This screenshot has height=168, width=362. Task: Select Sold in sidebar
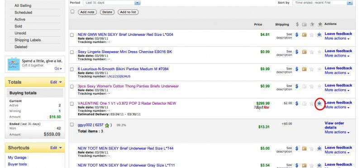coord(18,26)
